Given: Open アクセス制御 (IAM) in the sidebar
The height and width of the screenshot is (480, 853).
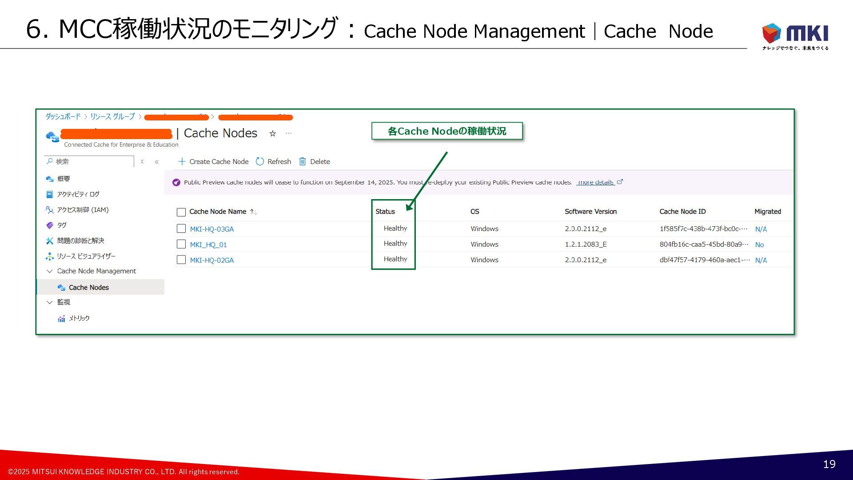Looking at the screenshot, I should (82, 210).
